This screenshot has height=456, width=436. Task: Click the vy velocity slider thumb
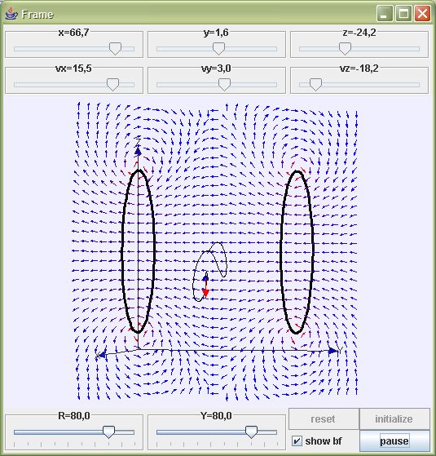(x=224, y=84)
